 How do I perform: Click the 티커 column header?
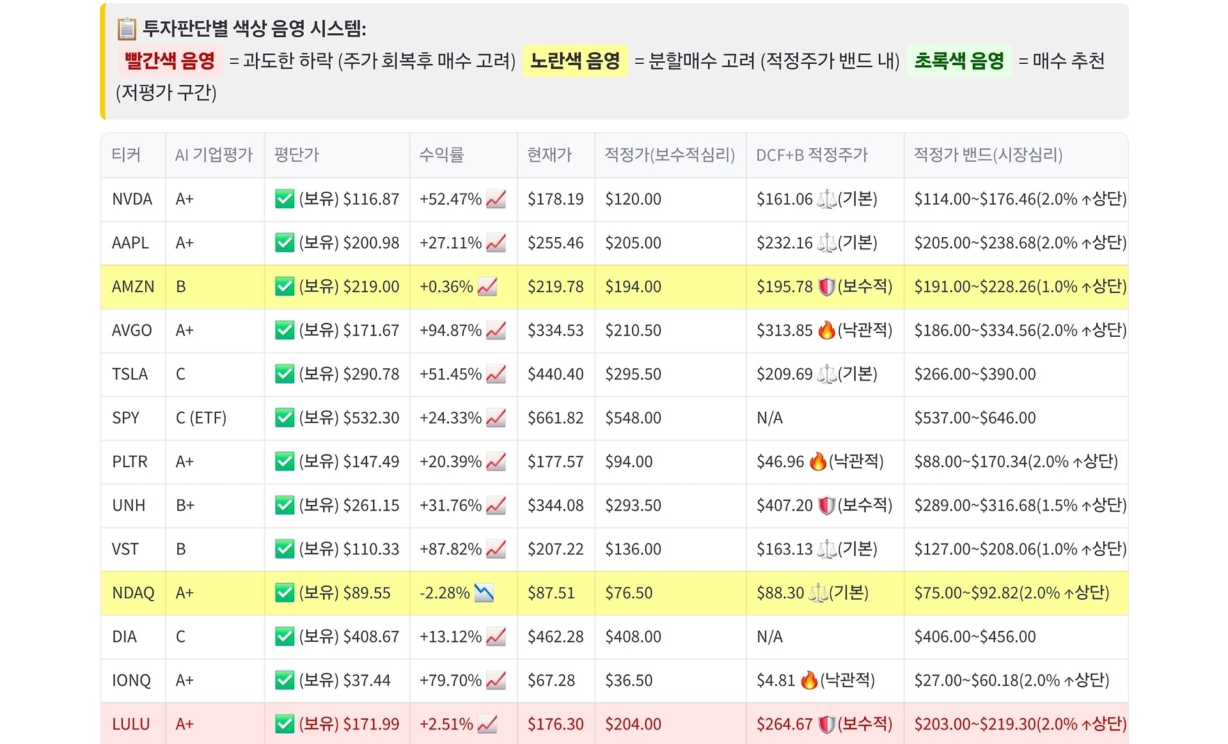point(126,155)
